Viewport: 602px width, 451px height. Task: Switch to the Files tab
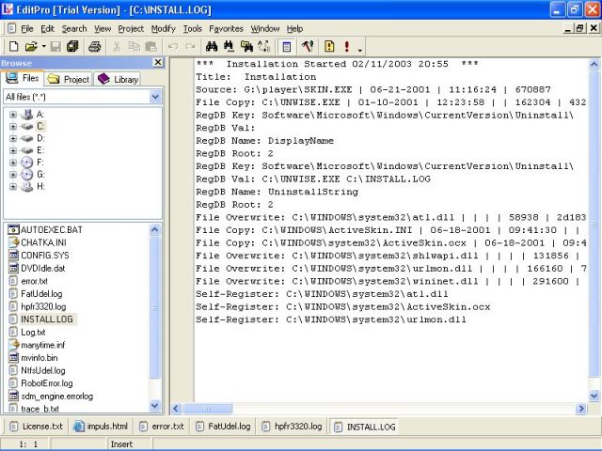point(23,78)
